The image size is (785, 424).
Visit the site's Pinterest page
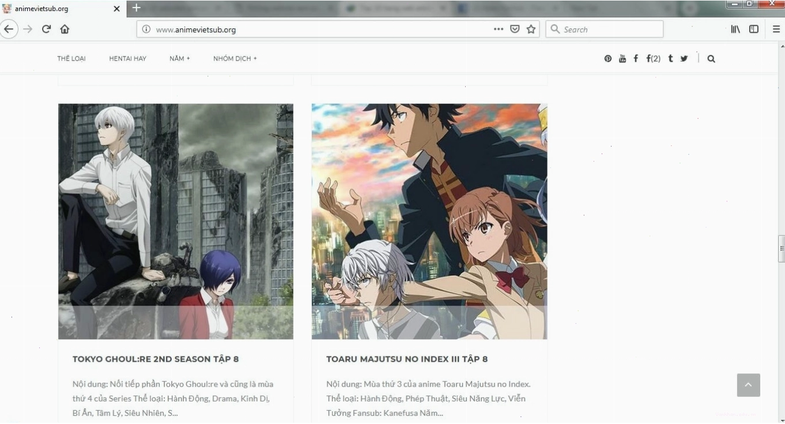[x=608, y=58]
